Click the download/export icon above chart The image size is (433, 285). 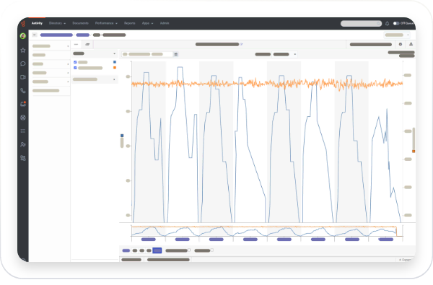411,44
